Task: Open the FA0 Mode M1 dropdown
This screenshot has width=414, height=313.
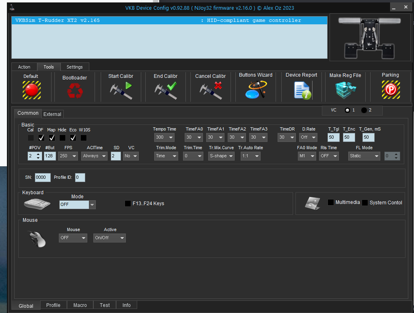Action: click(307, 156)
